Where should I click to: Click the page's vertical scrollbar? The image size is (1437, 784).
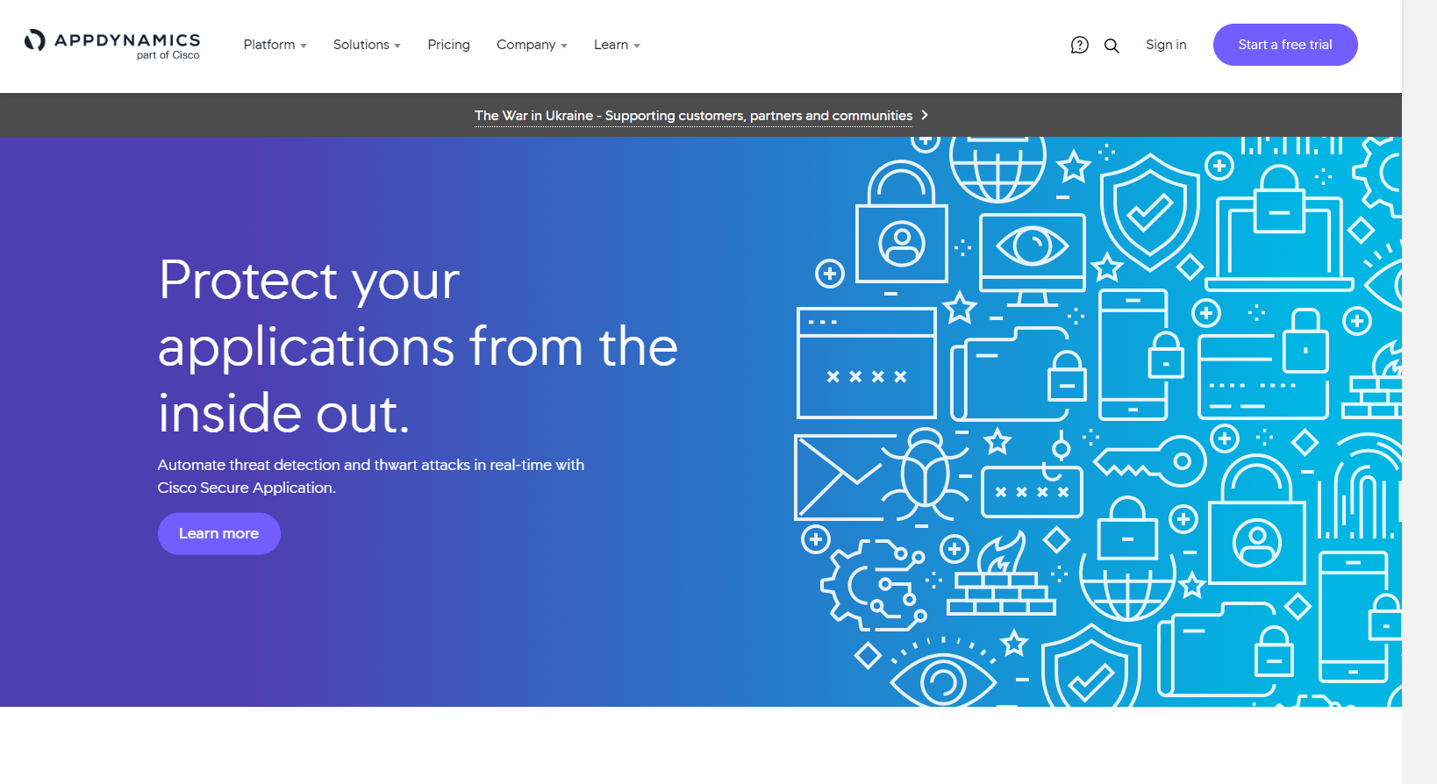click(1419, 392)
